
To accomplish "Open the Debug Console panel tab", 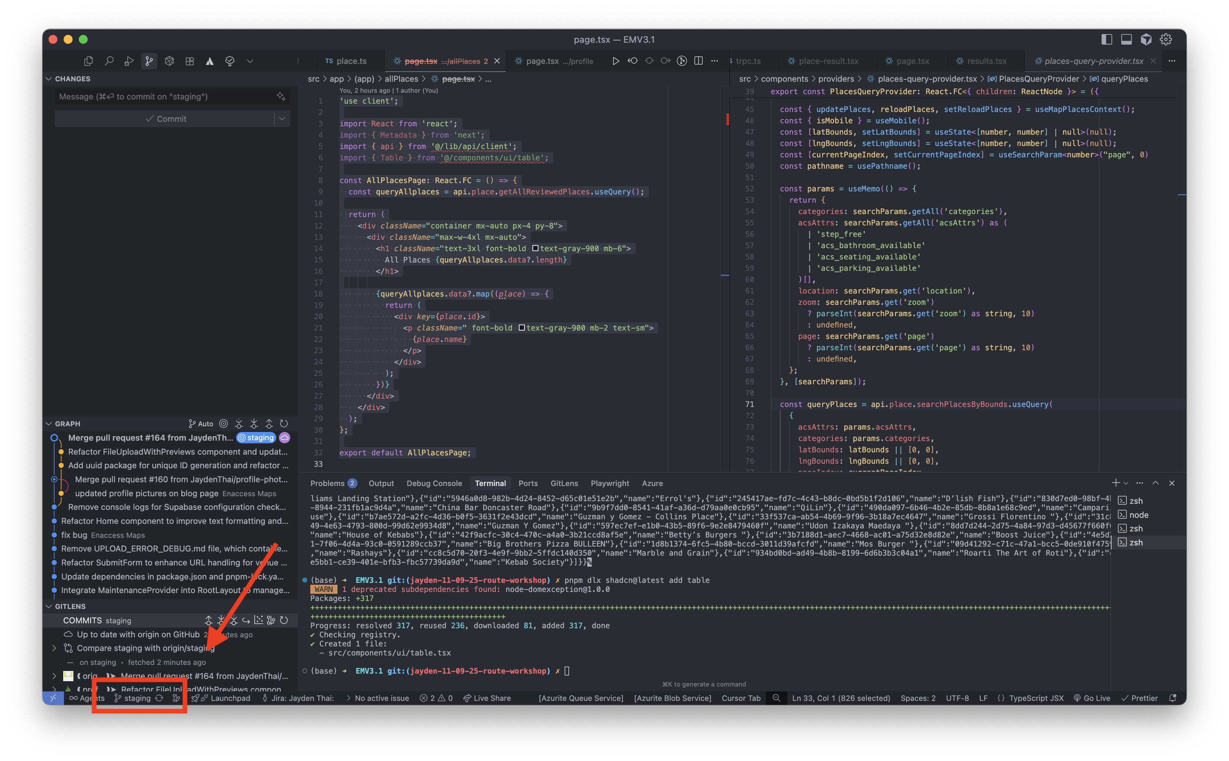I will [x=434, y=483].
